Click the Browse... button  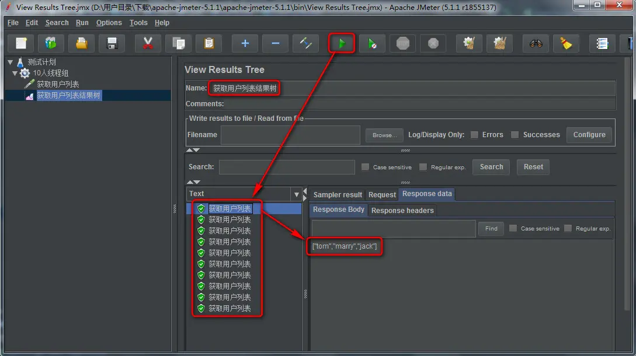384,135
